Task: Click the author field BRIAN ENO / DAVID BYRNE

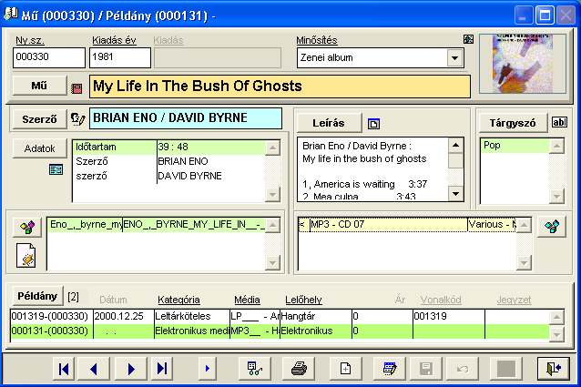Action: click(186, 118)
